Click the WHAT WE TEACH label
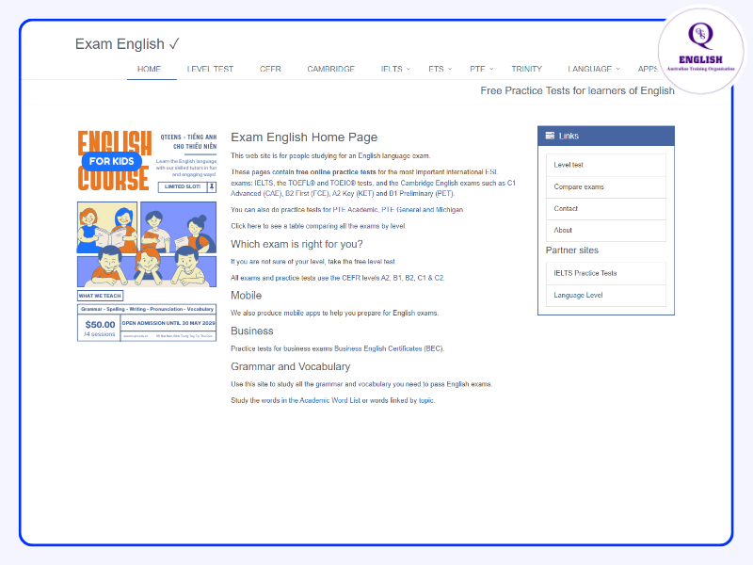 [x=100, y=296]
